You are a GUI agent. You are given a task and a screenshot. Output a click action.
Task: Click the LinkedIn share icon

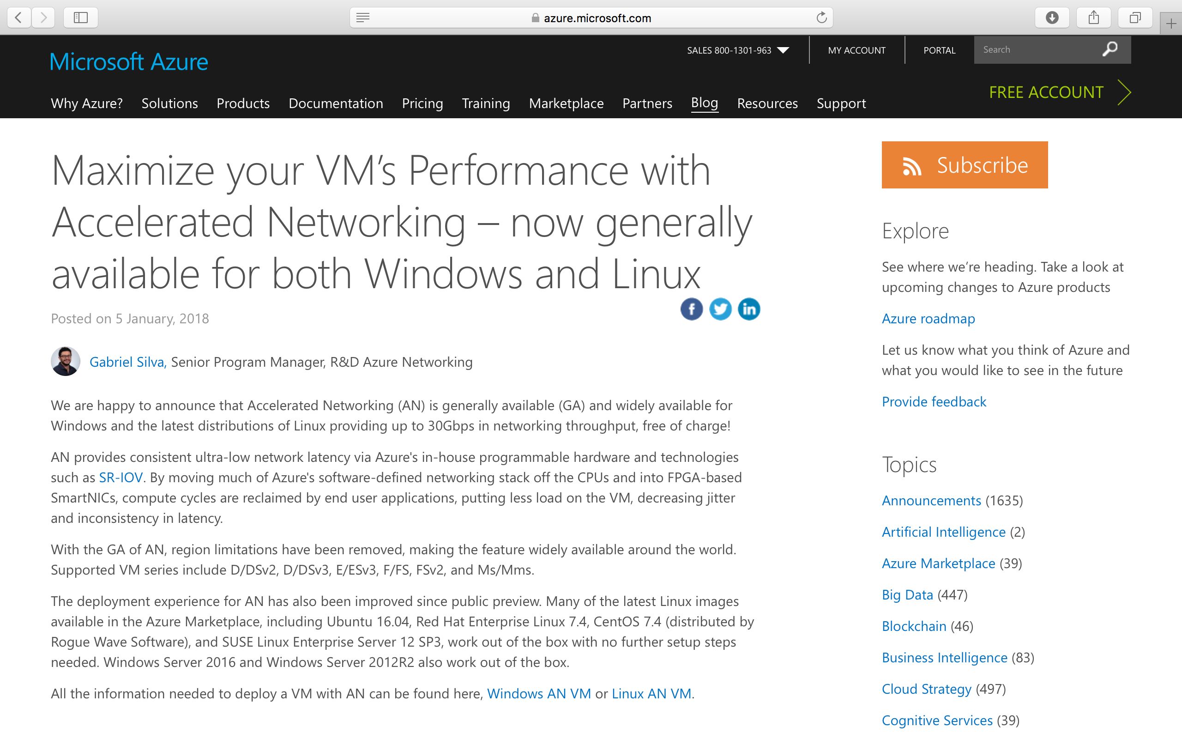click(749, 309)
